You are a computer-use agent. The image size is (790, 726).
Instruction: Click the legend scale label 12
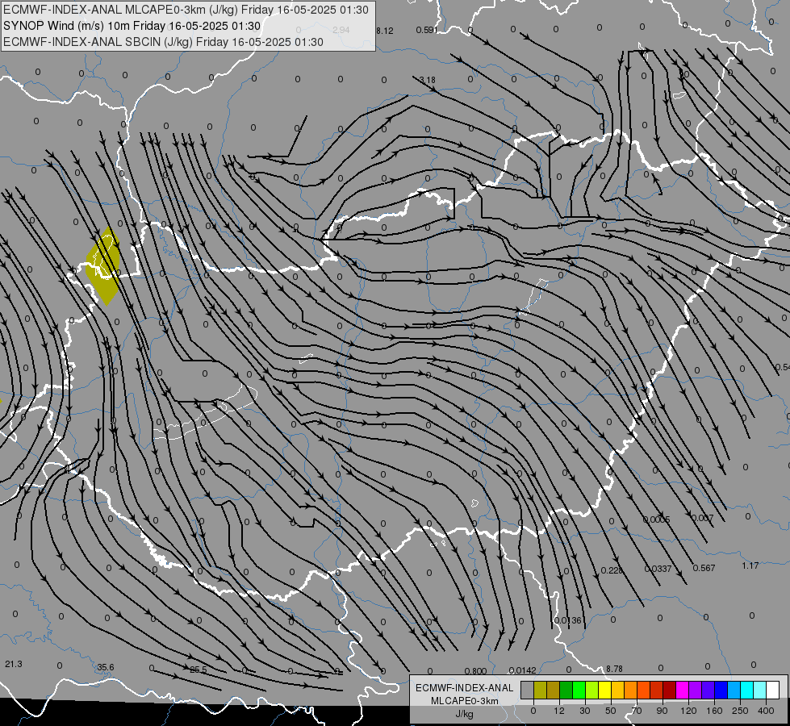(559, 711)
